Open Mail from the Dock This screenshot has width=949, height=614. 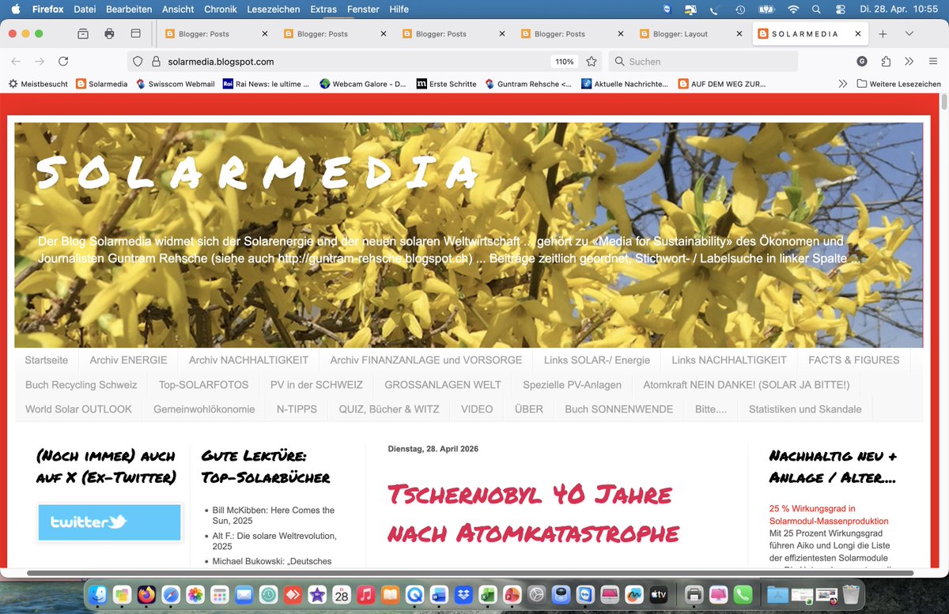244,593
